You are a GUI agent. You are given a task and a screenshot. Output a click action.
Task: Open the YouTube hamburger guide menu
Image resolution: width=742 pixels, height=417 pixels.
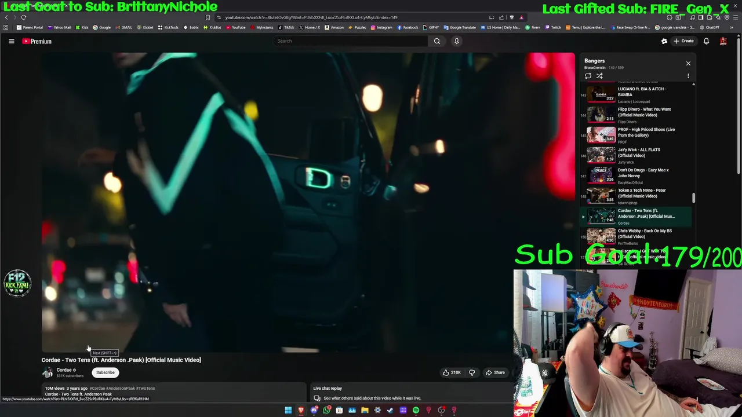11,41
